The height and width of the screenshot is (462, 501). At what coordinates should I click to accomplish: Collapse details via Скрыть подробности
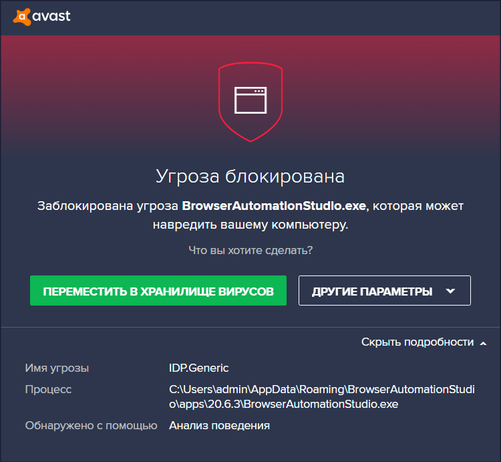(424, 342)
